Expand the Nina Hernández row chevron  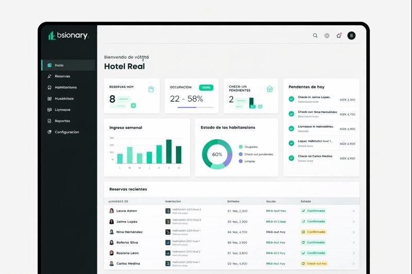click(353, 232)
